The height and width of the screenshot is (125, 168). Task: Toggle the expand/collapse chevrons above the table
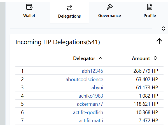[164, 29]
